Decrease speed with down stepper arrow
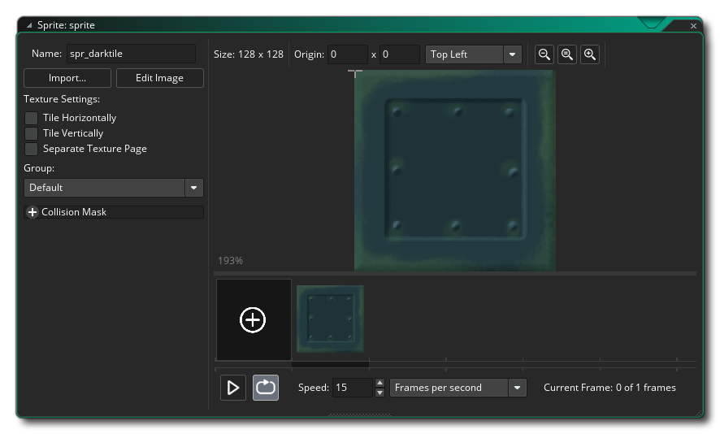 coord(380,393)
